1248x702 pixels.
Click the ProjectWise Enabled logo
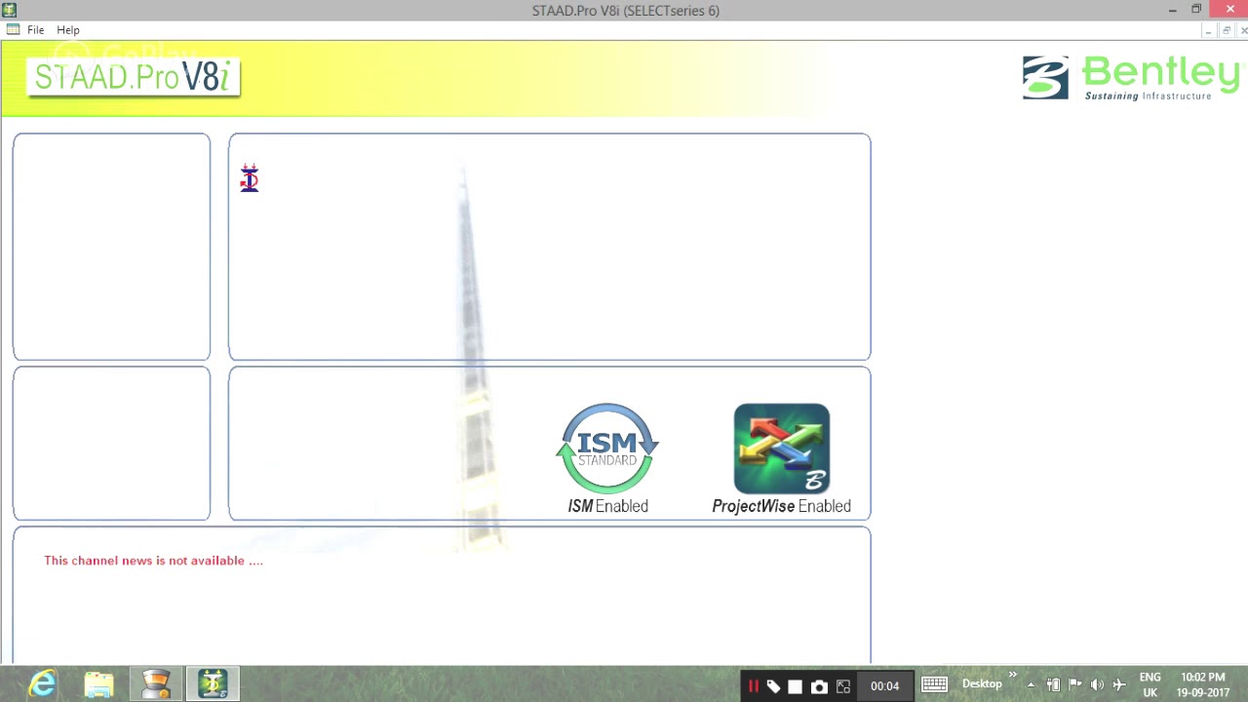[781, 458]
